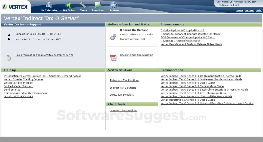Click Send email to link
The image size is (263, 142).
tap(12, 90)
